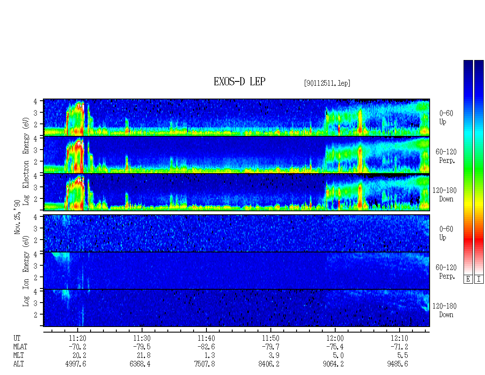The height and width of the screenshot is (375, 485).
Task: Click the UT row label
Action: pos(17,338)
